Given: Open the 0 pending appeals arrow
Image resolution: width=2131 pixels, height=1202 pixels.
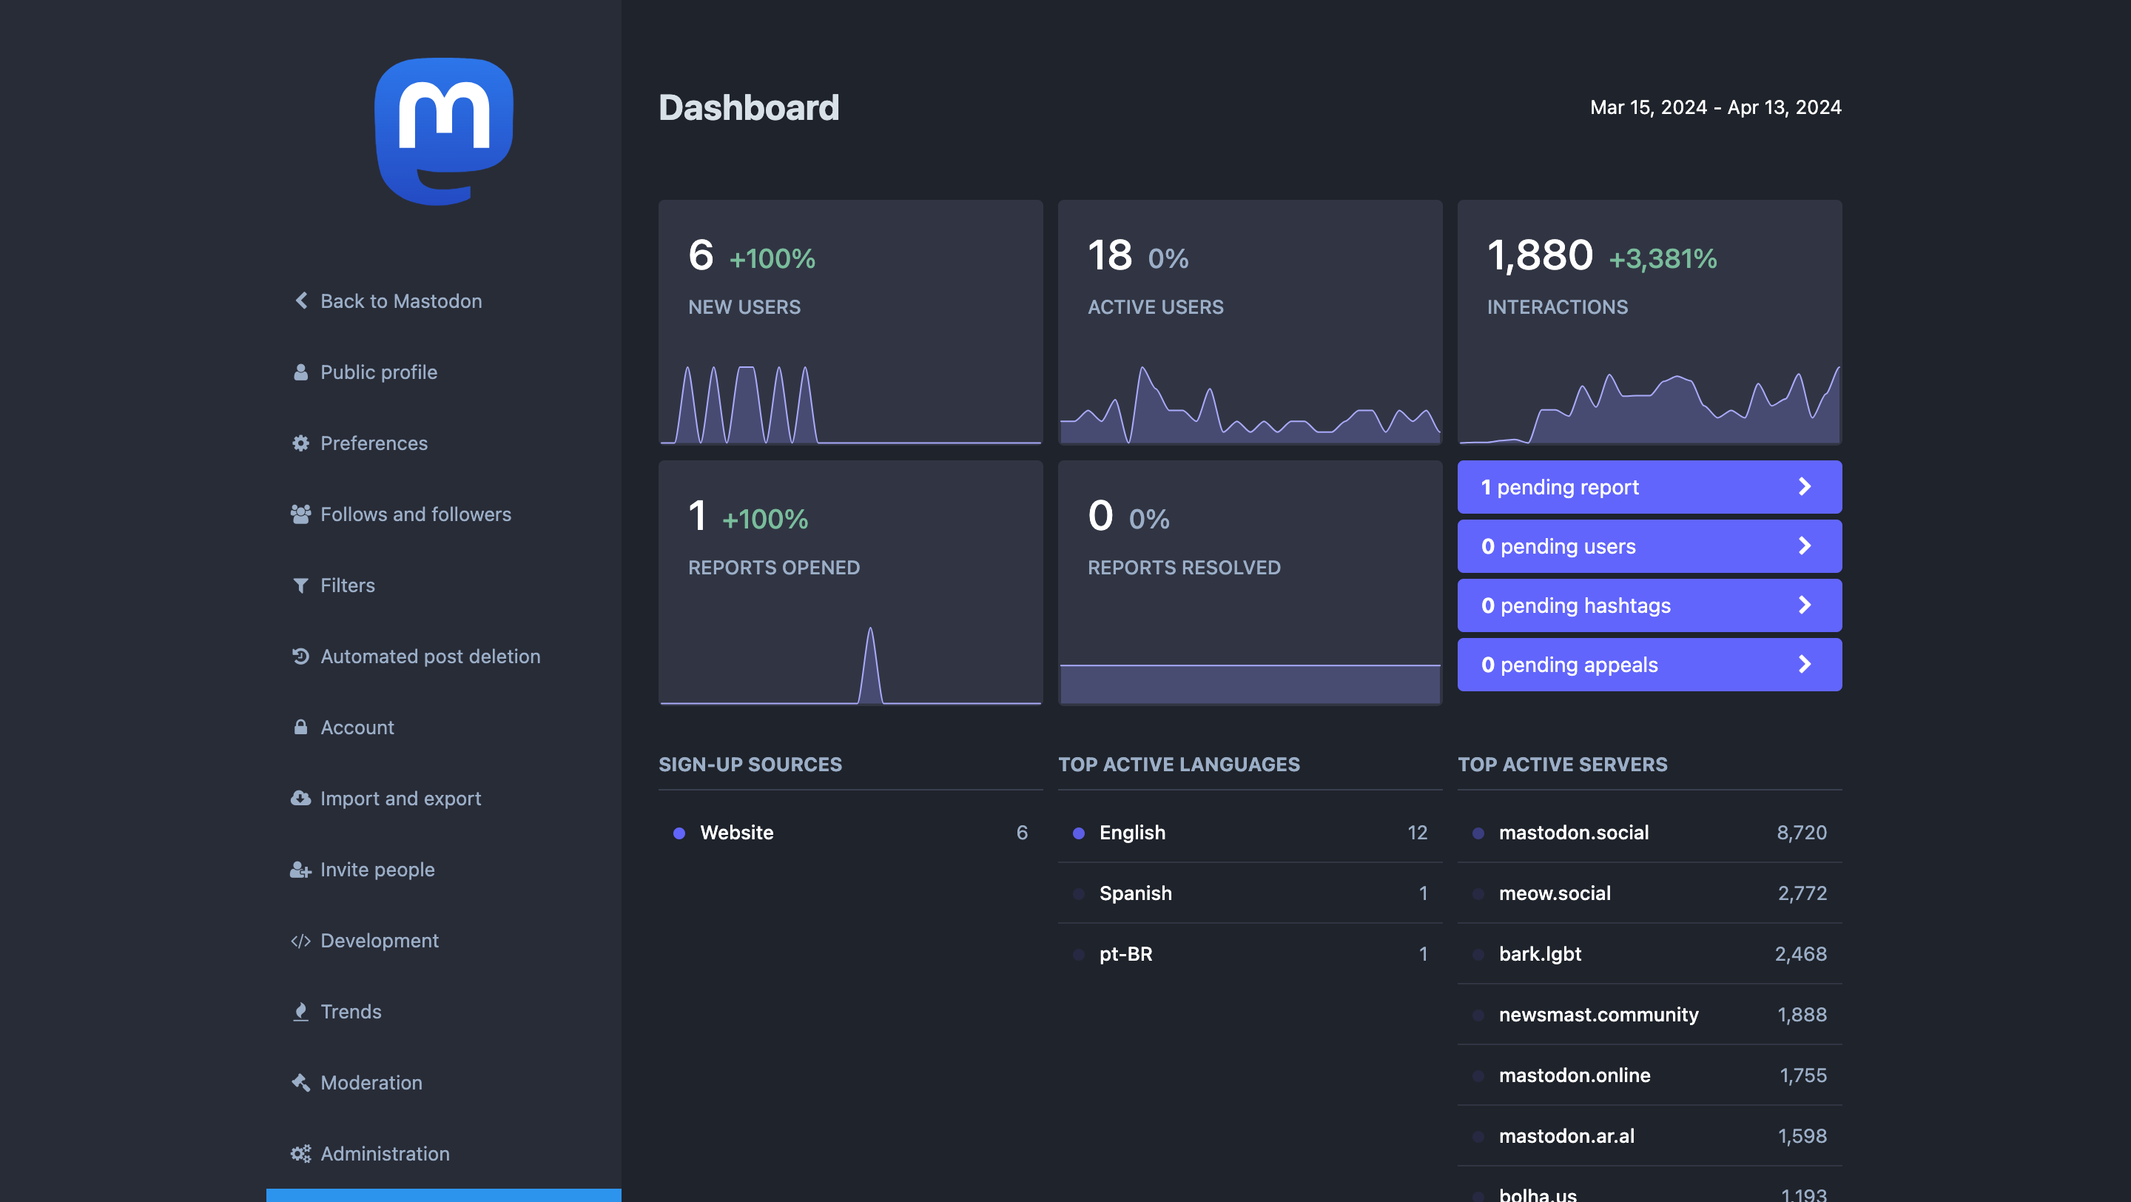Looking at the screenshot, I should pyautogui.click(x=1805, y=665).
